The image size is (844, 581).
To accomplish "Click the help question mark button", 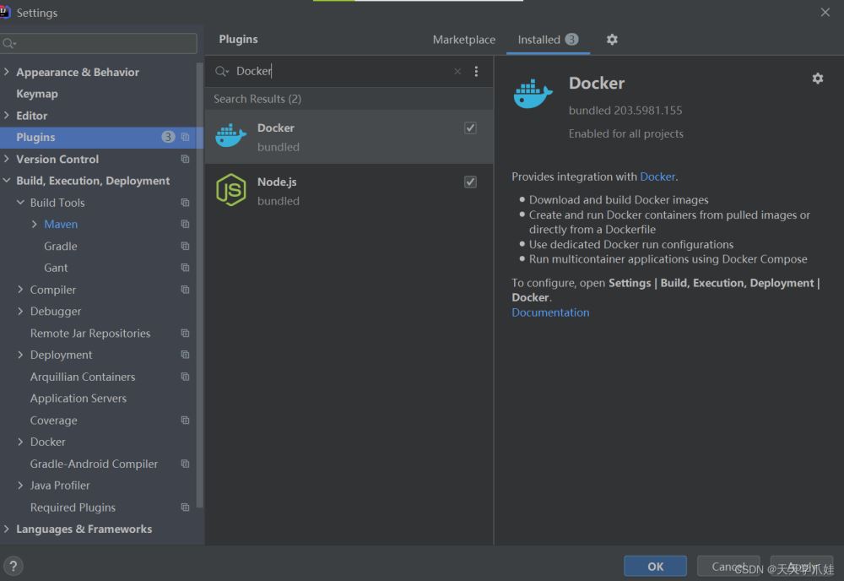I will (14, 566).
